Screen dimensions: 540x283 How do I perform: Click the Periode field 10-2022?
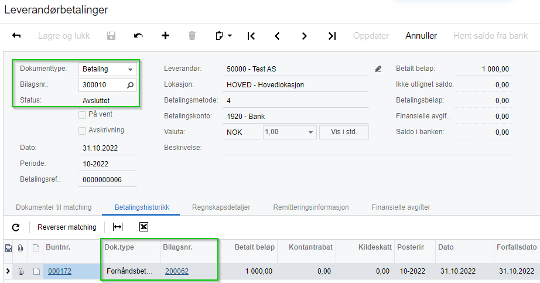(x=107, y=163)
